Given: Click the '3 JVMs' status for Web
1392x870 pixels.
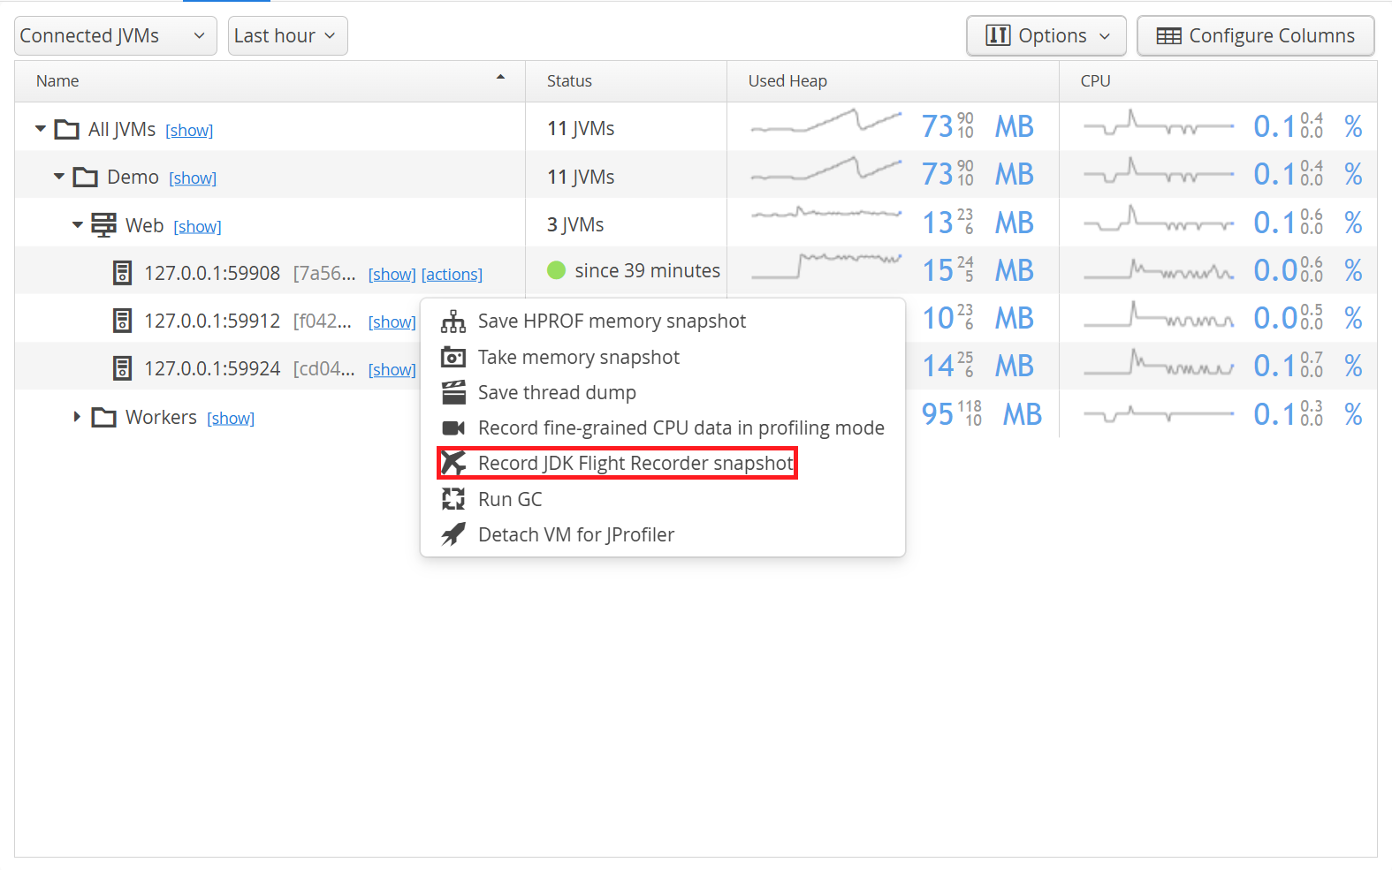Looking at the screenshot, I should click(575, 225).
